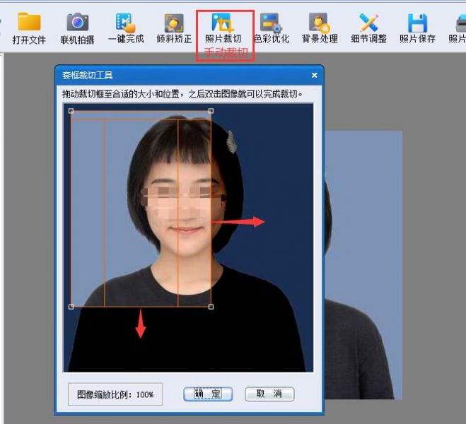Open the 打开文件 folder tool
The image size is (466, 424).
(29, 28)
